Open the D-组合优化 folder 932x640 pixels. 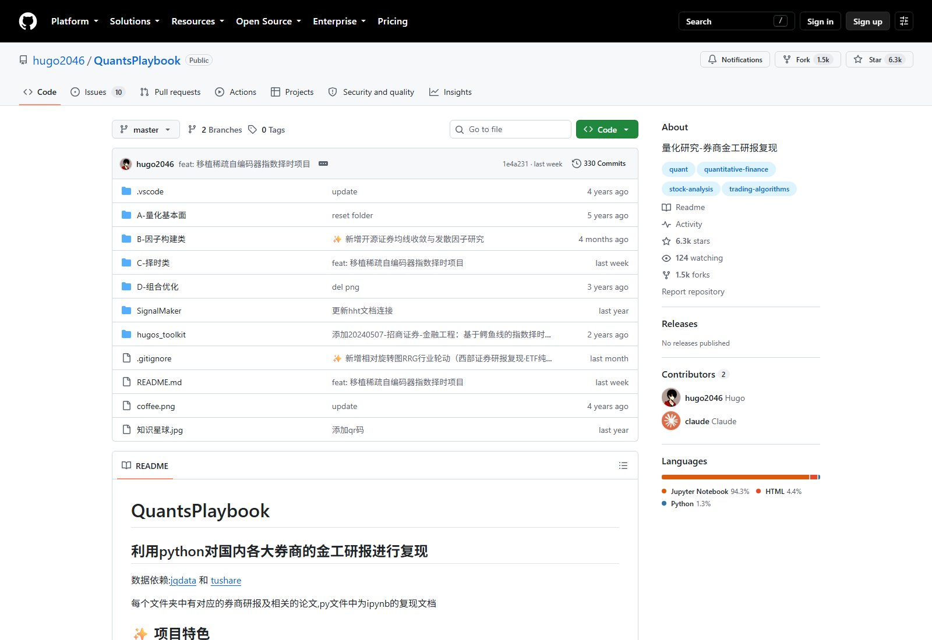point(157,287)
